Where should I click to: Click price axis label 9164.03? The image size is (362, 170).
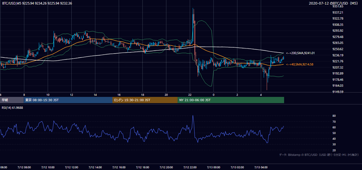tap(338, 86)
